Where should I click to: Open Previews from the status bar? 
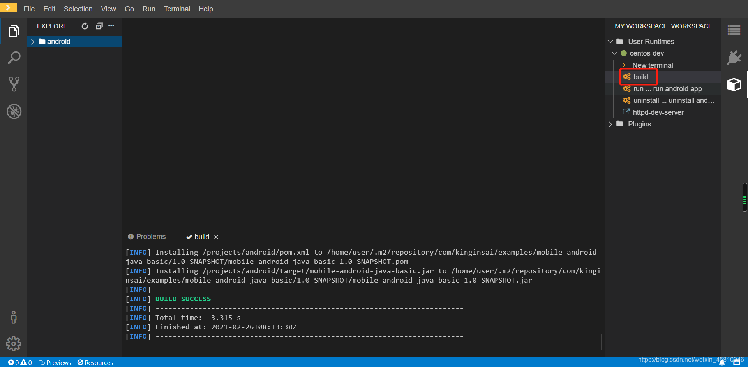[x=55, y=362]
